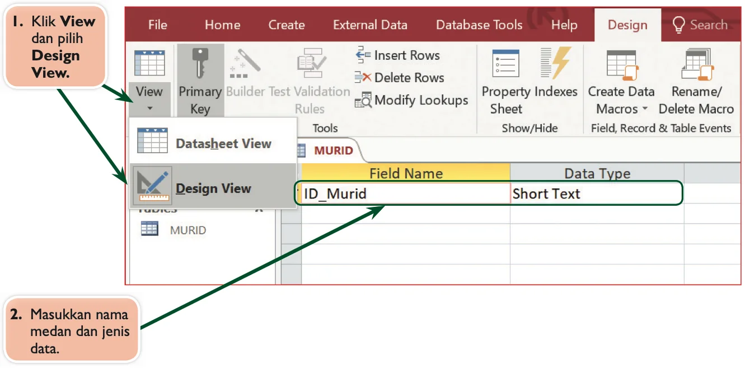Open the Create ribbon tab
The width and height of the screenshot is (745, 369).
(x=287, y=25)
